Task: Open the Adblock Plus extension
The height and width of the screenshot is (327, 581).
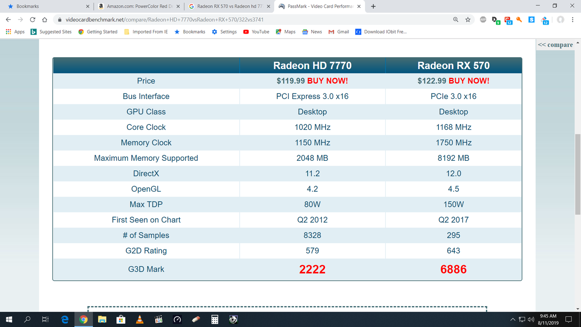Action: click(483, 20)
